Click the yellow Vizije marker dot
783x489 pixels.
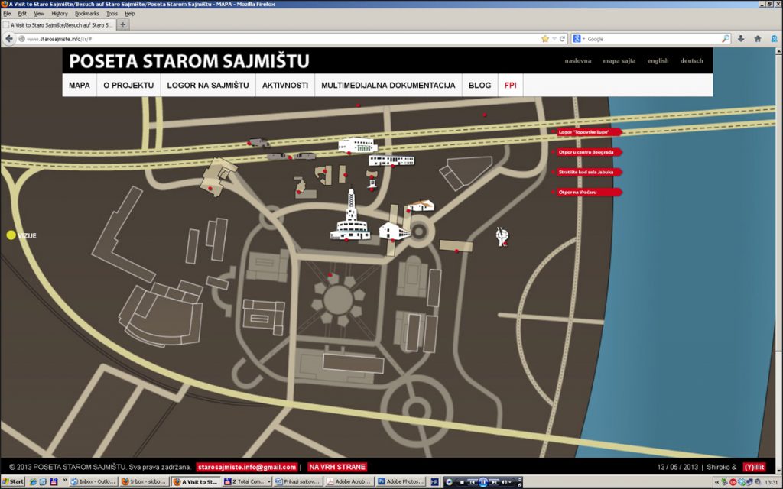pos(11,235)
